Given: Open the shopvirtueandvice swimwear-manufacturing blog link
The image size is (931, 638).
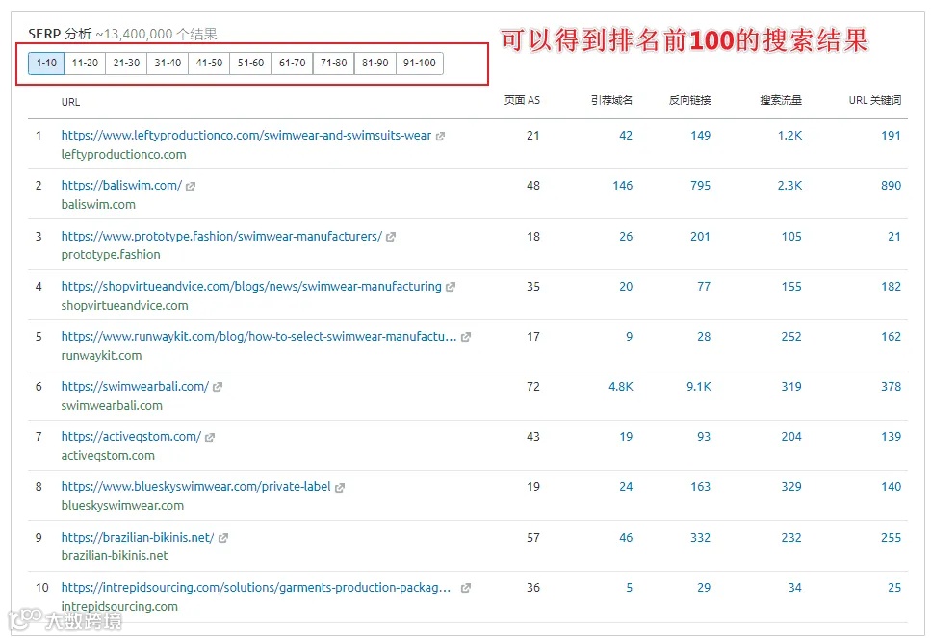Looking at the screenshot, I should pos(251,286).
